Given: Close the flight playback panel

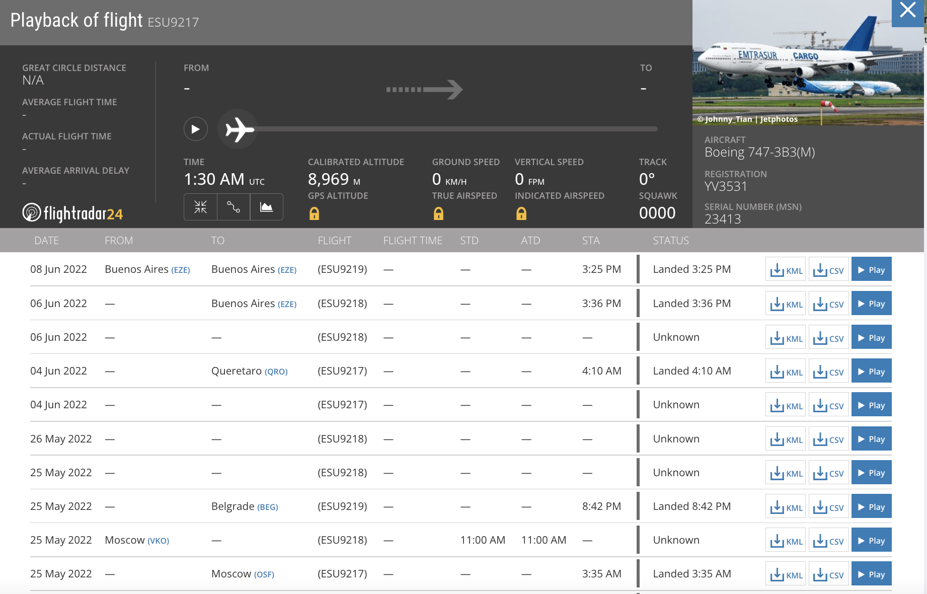Looking at the screenshot, I should (908, 11).
